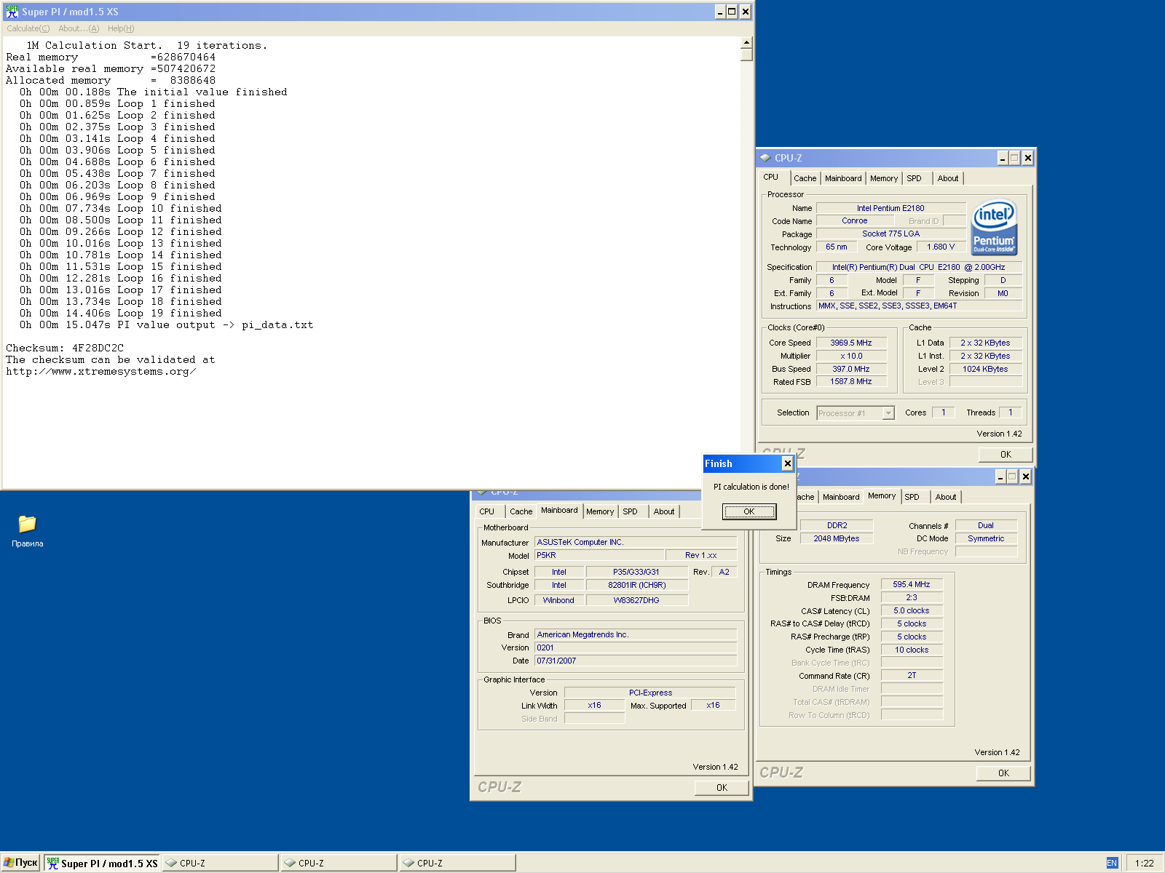Click the Command Rate value 2T
The width and height of the screenshot is (1165, 873).
912,675
